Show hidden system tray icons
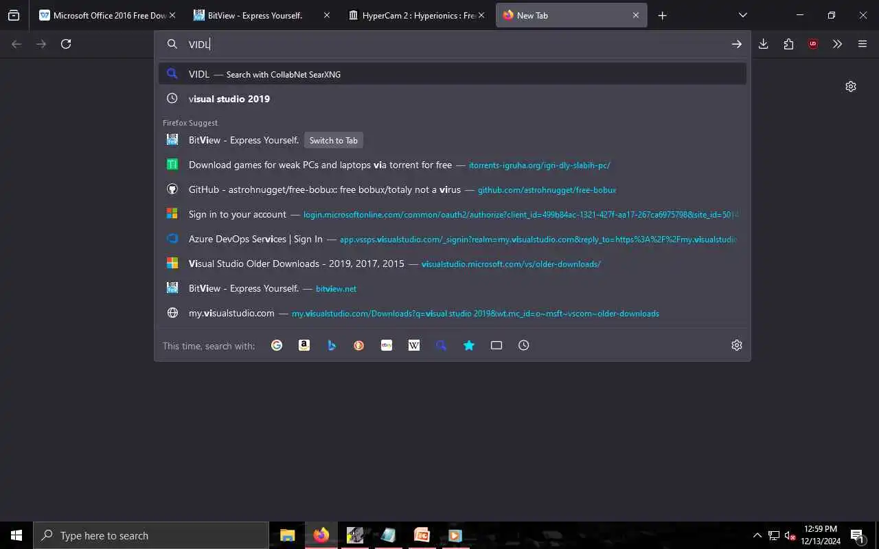 coord(757,535)
